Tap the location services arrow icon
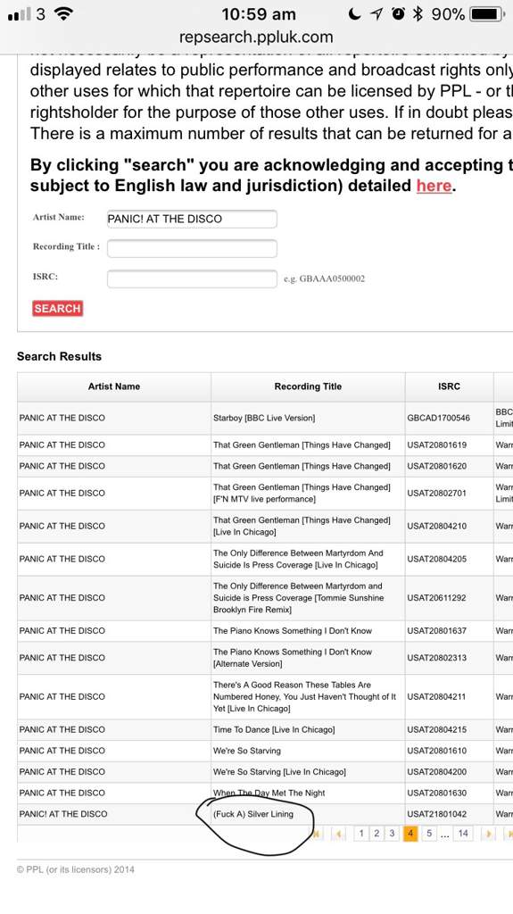This screenshot has width=513, height=914. tap(377, 14)
